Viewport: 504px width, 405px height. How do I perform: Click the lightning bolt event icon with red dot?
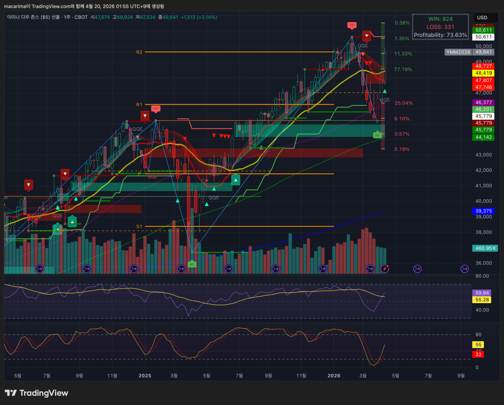tap(385, 269)
